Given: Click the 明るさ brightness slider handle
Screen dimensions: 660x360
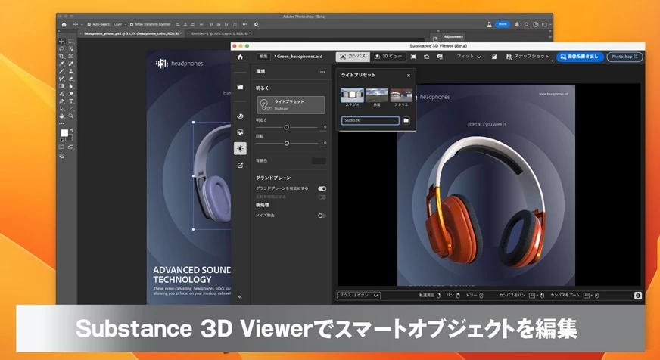Looking at the screenshot, I should pos(286,127).
